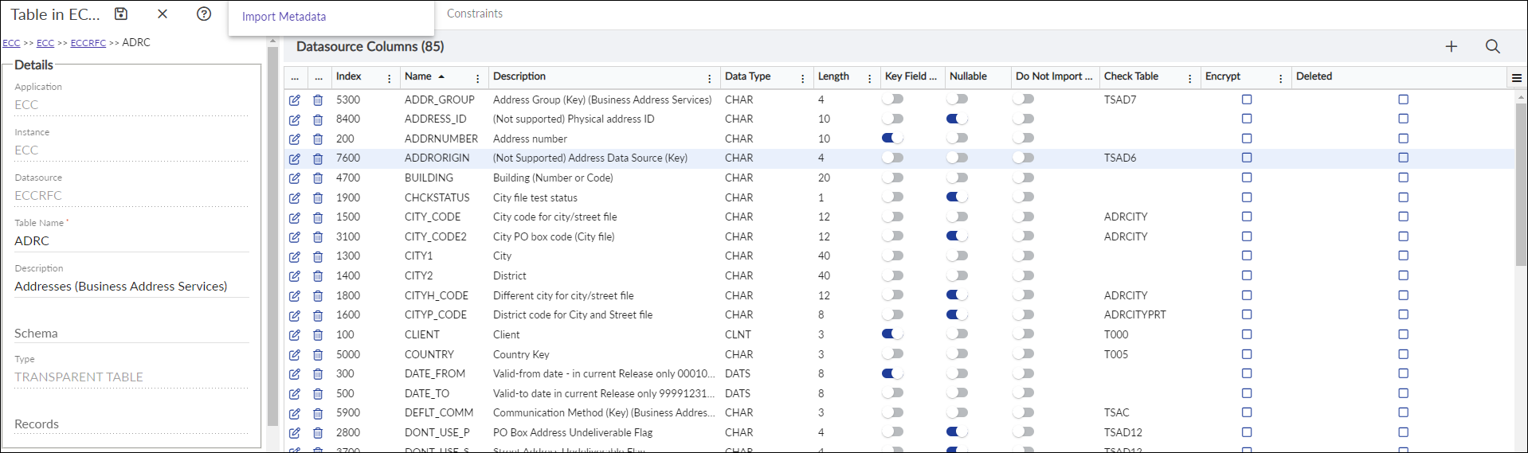Viewport: 1528px width, 453px height.
Task: Open the Length column options menu
Action: point(870,79)
